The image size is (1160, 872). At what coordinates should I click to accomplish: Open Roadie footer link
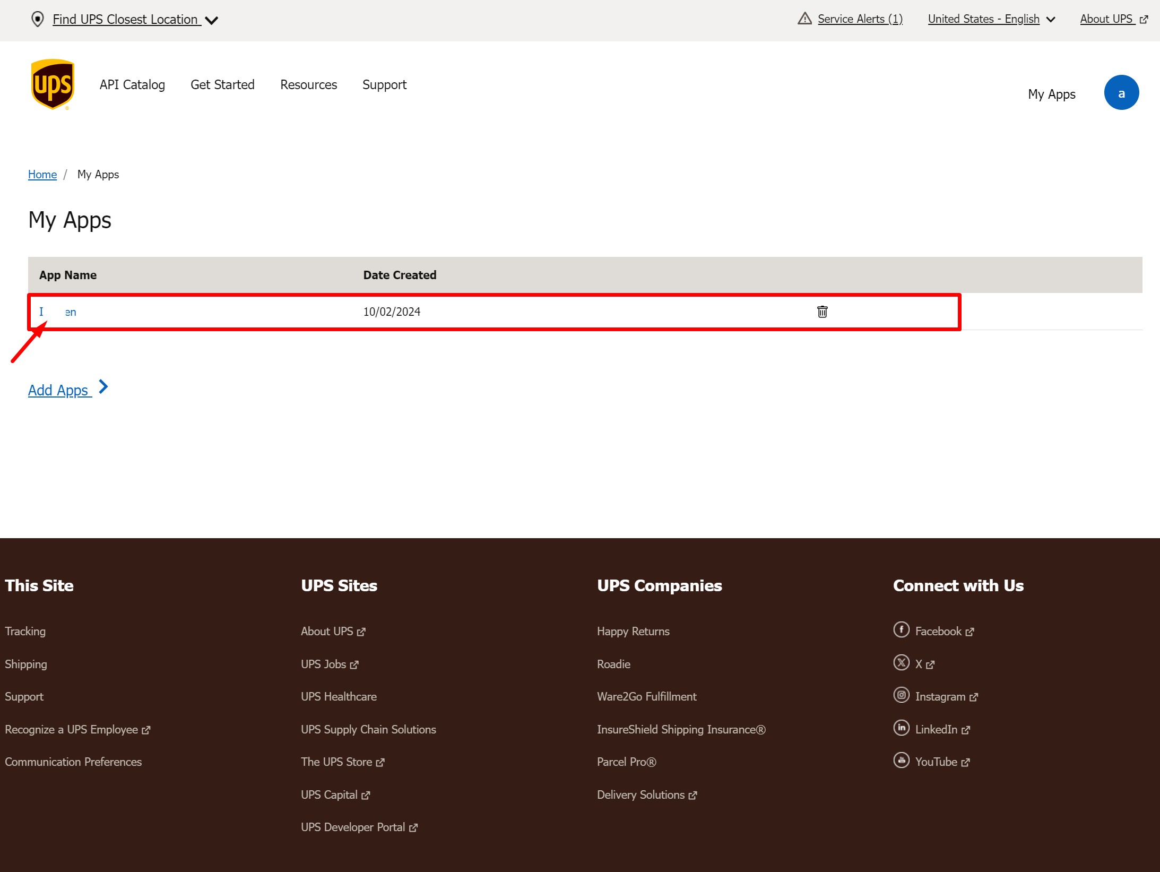pos(613,664)
